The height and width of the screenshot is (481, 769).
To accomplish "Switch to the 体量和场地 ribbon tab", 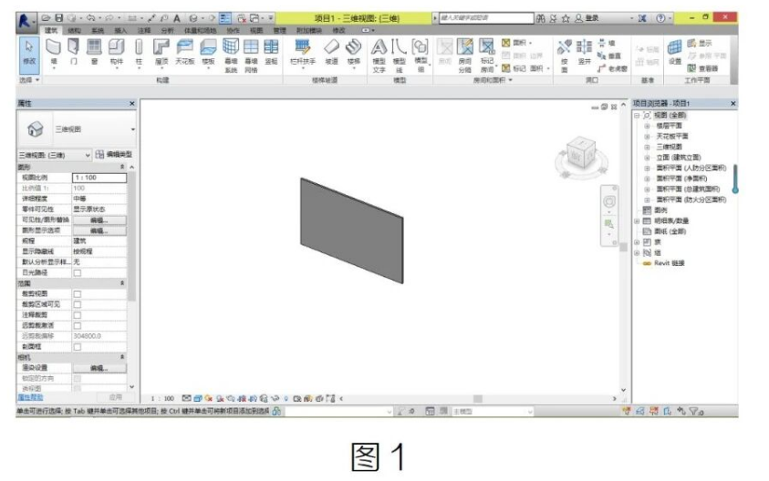I will [200, 30].
